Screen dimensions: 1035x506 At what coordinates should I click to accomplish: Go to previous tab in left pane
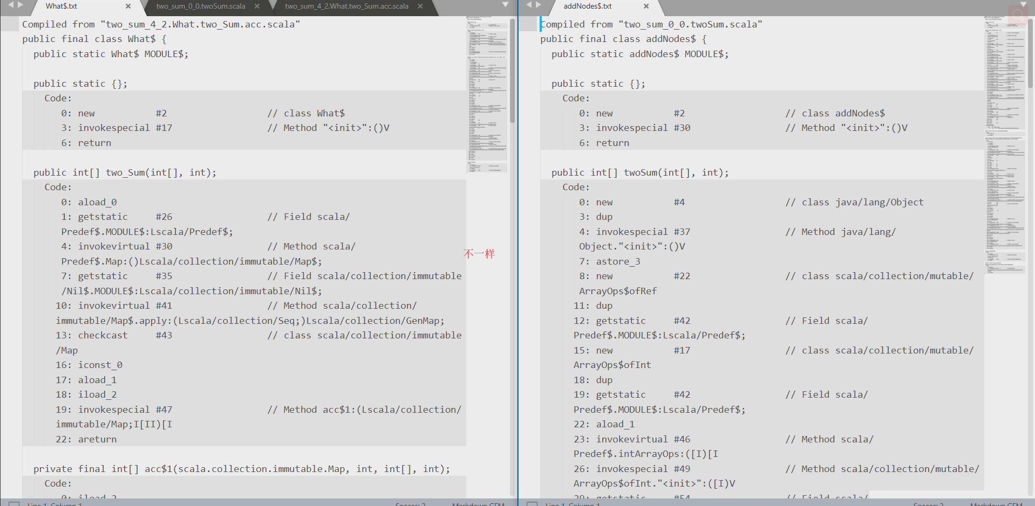[10, 5]
